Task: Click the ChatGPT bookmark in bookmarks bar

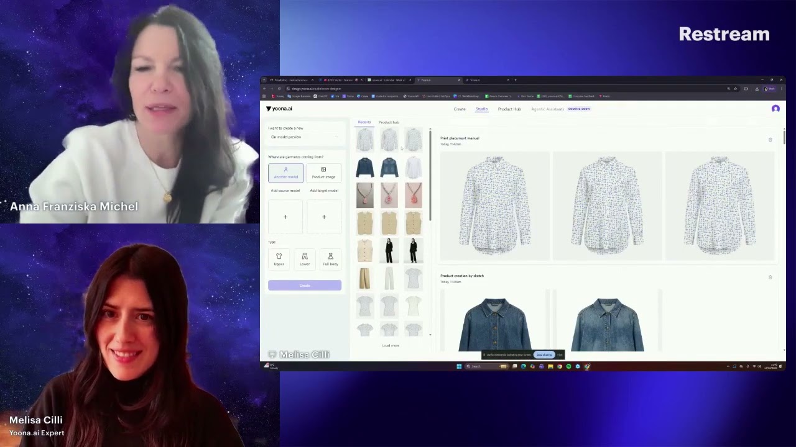Action: 320,96
